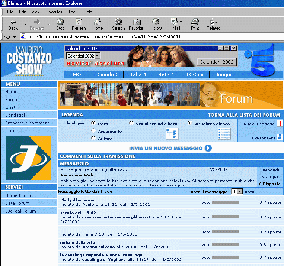Open the Favorites folder toolbar icon

coord(137,22)
